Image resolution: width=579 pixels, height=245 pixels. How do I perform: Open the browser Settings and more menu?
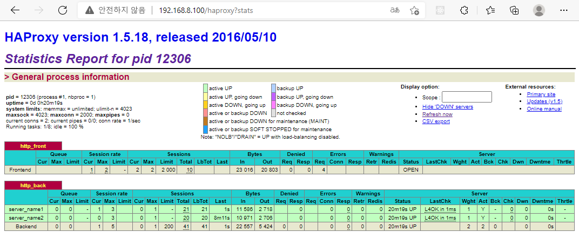pos(563,10)
